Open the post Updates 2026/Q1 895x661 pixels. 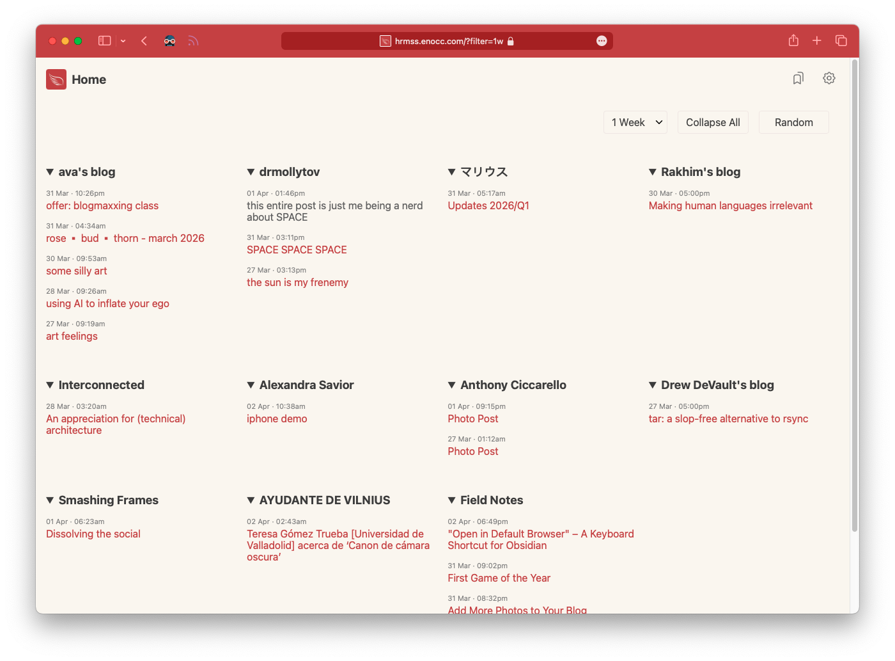click(x=488, y=205)
